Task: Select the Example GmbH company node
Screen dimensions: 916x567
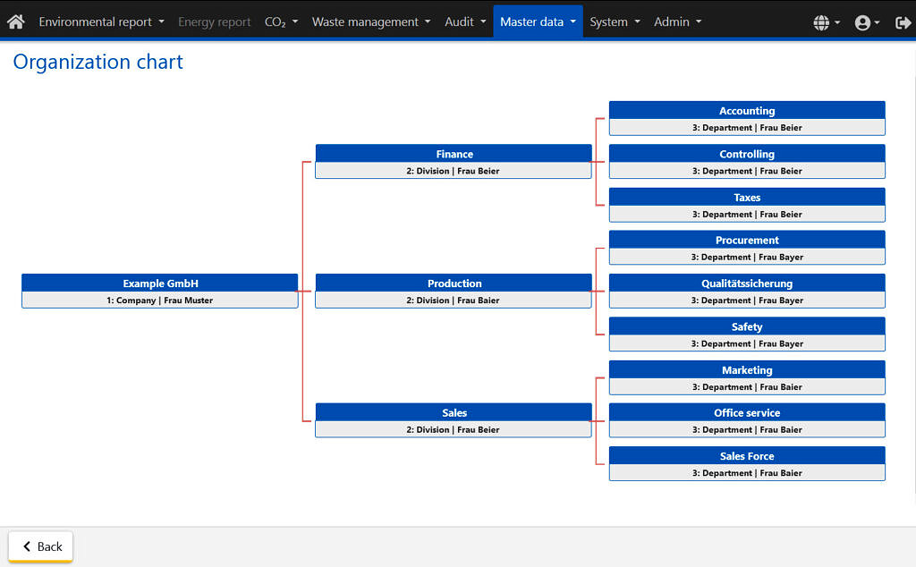Action: coord(160,291)
